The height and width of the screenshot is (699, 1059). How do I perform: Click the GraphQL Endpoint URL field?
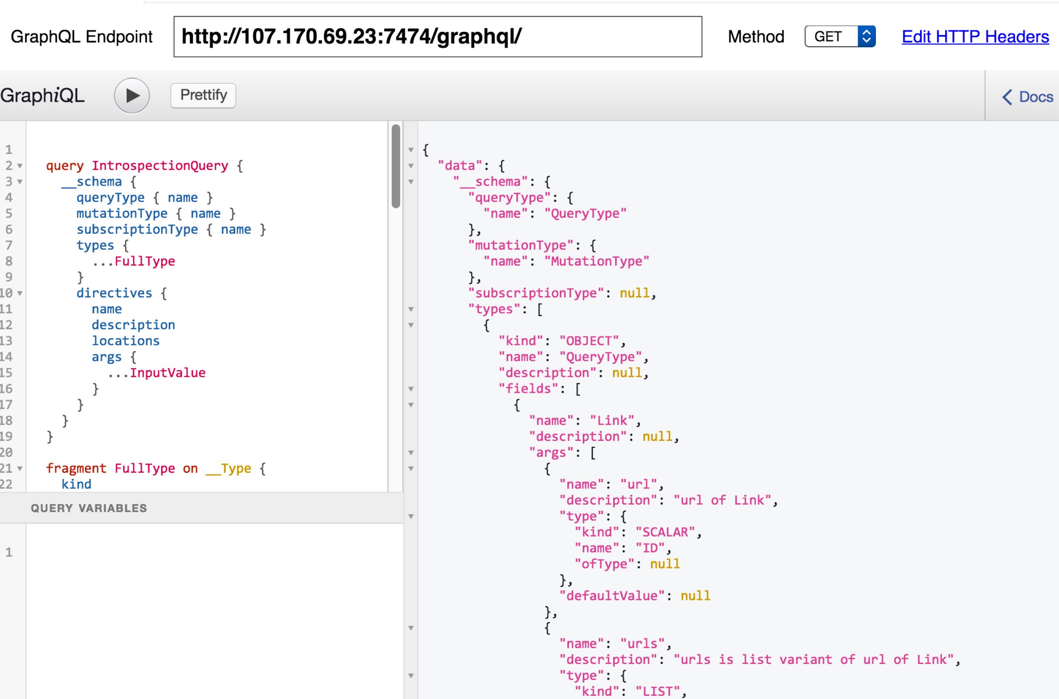(438, 37)
